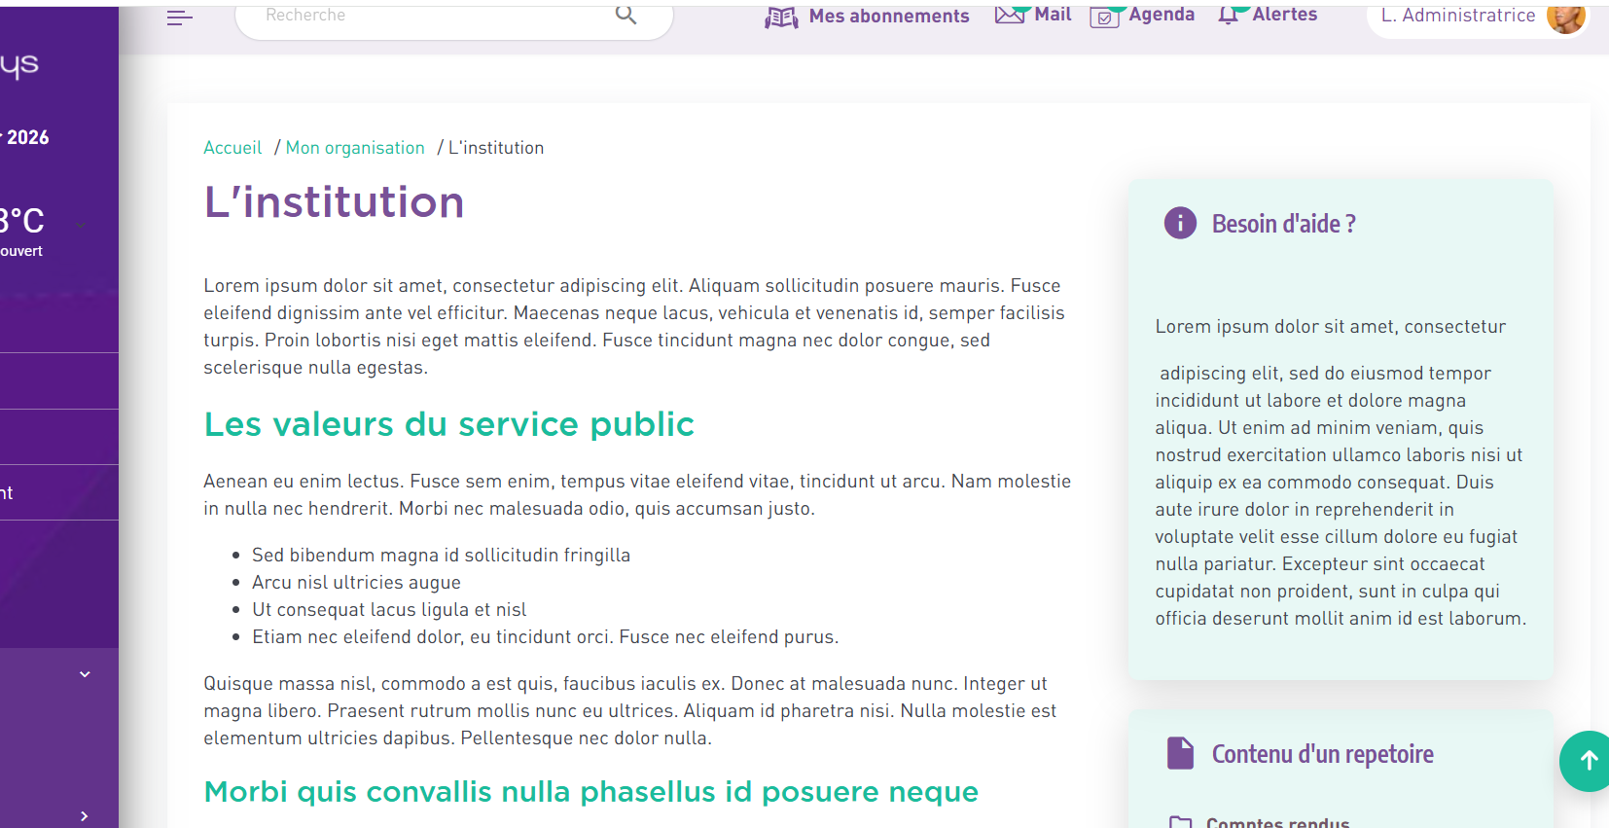
Task: Expand the weather chevron in the sidebar
Action: [x=81, y=226]
